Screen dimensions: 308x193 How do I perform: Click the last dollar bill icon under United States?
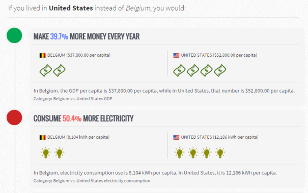tap(220, 70)
